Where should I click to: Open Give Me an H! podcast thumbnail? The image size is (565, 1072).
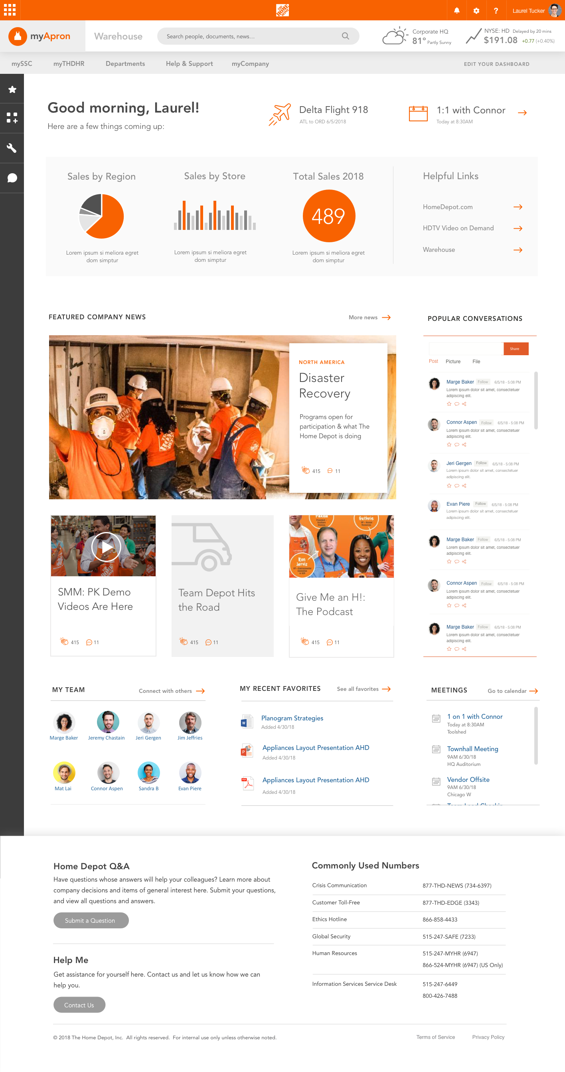[x=341, y=546]
